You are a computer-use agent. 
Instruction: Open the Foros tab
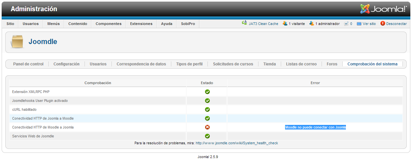click(332, 64)
